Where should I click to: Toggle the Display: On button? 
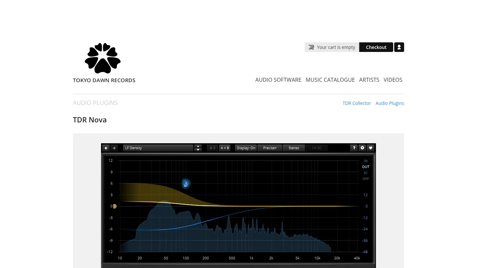click(x=246, y=148)
